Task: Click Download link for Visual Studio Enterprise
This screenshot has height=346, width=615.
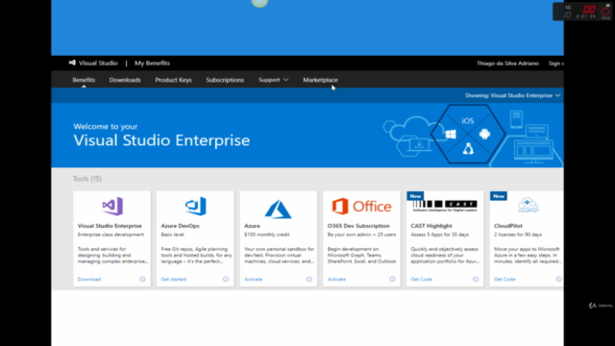Action: click(89, 279)
